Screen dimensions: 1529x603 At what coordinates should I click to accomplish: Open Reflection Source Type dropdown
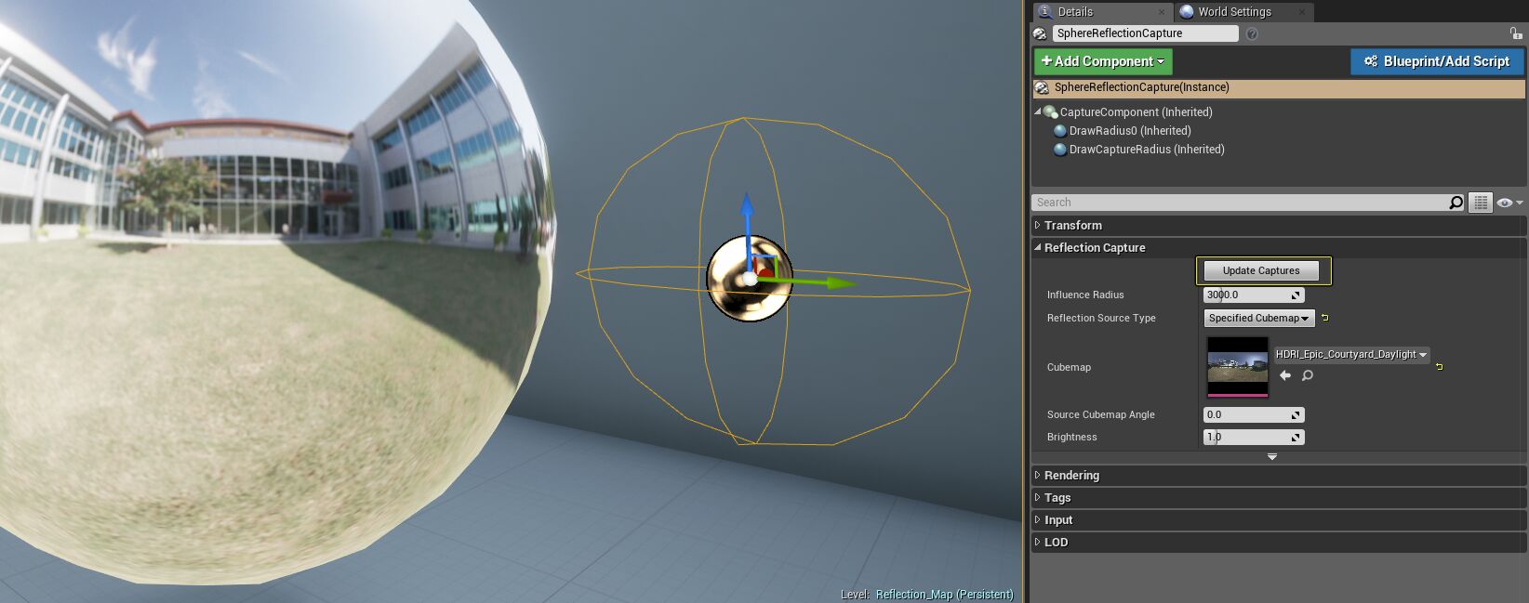click(x=1259, y=318)
